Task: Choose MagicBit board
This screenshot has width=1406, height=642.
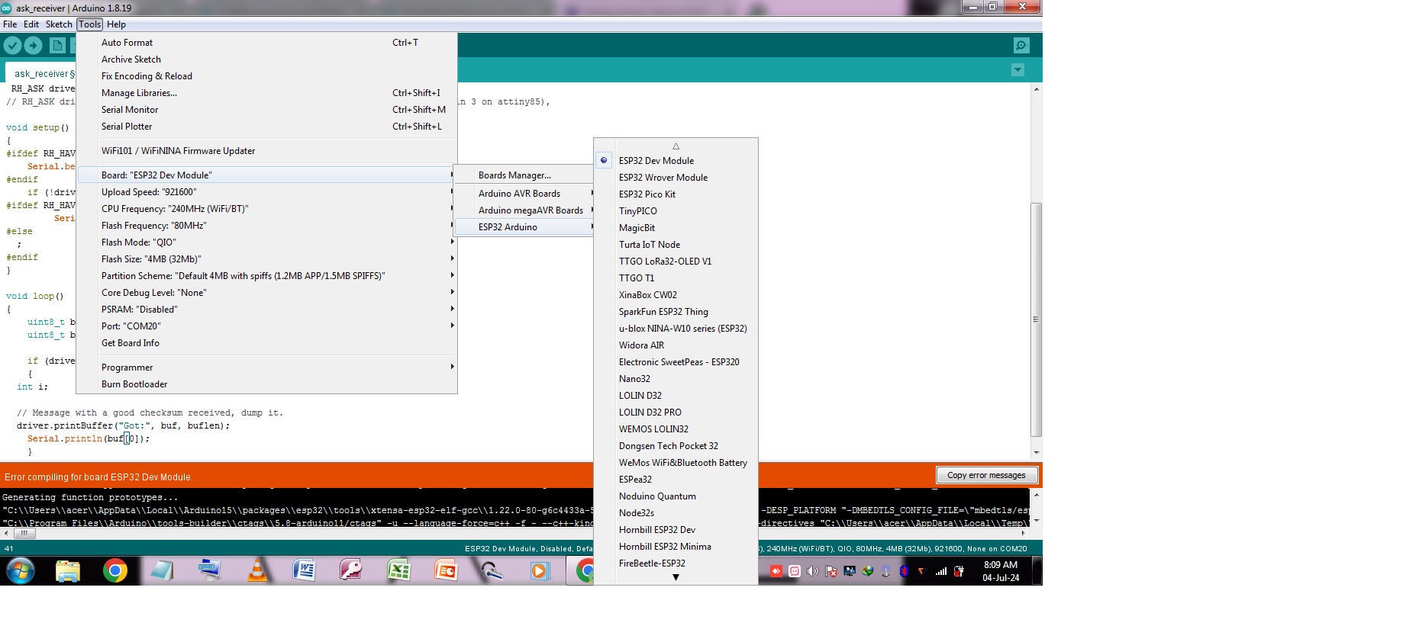Action: point(676,228)
